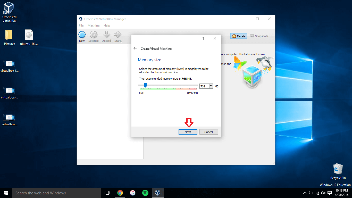Open the Help menu
Image resolution: width=352 pixels, height=198 pixels.
107,26
